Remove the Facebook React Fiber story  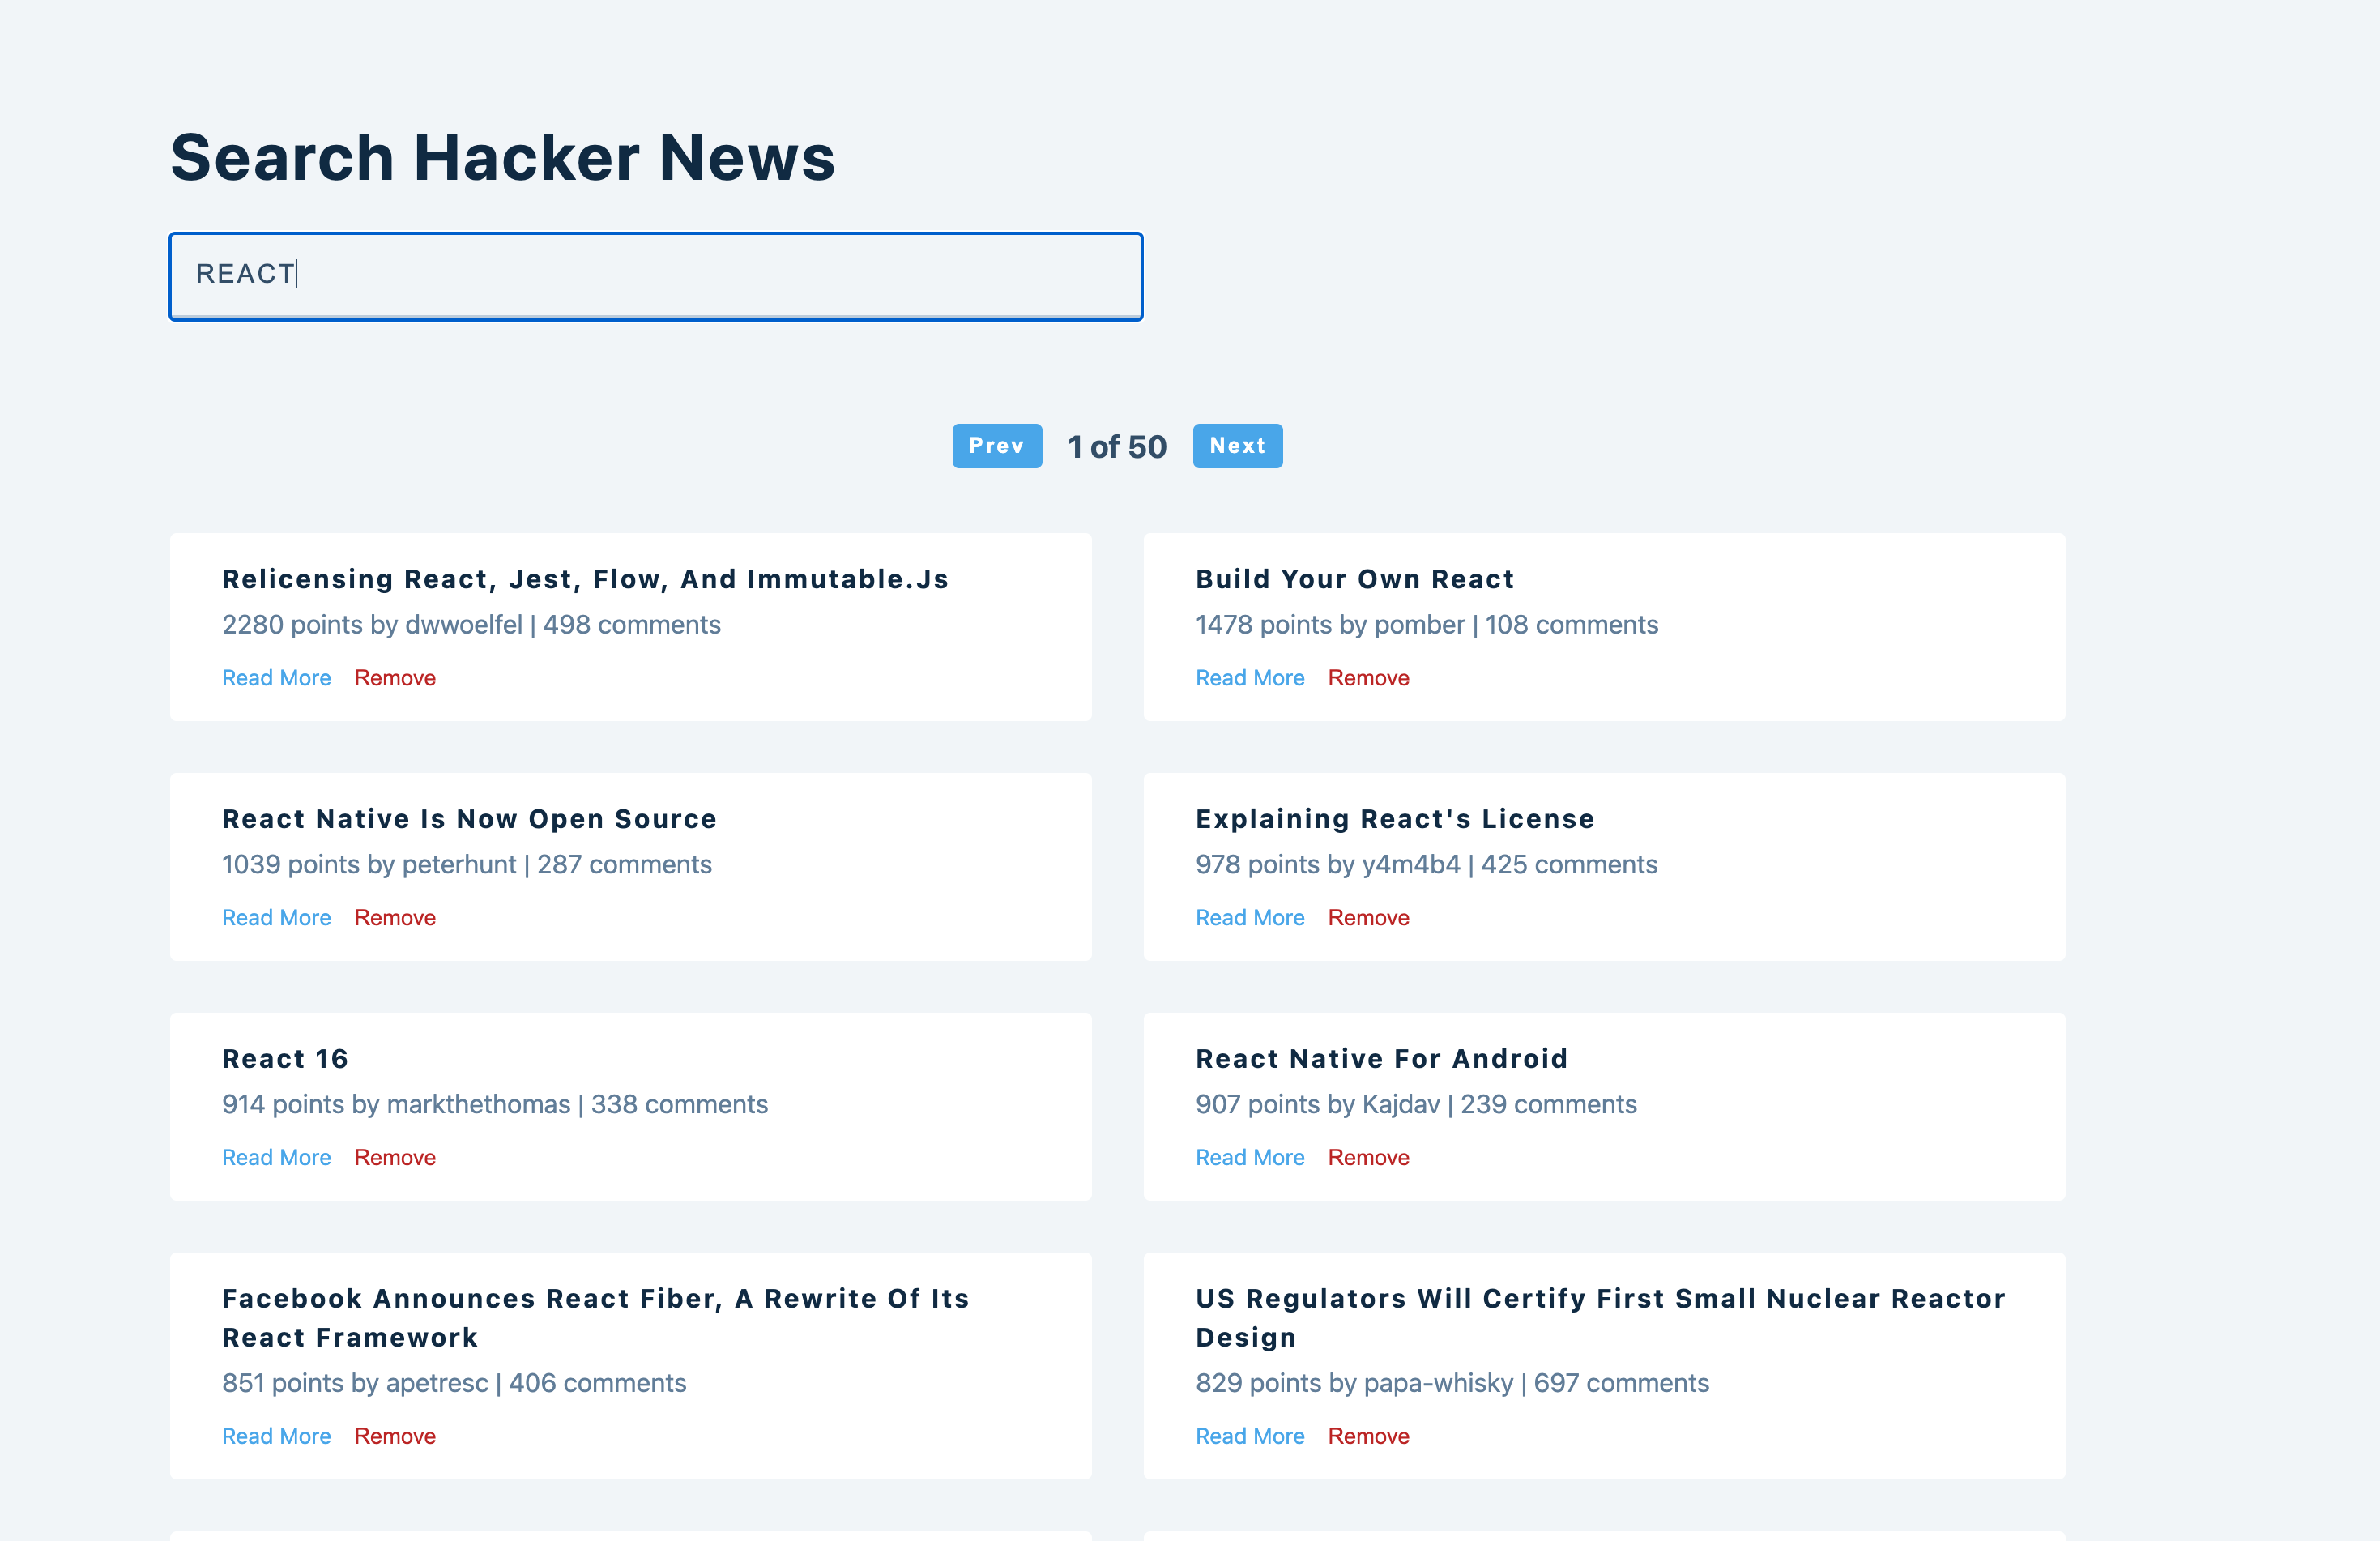pos(395,1436)
